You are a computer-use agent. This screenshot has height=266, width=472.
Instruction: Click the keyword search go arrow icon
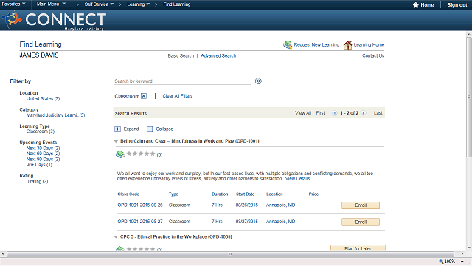[x=258, y=81]
